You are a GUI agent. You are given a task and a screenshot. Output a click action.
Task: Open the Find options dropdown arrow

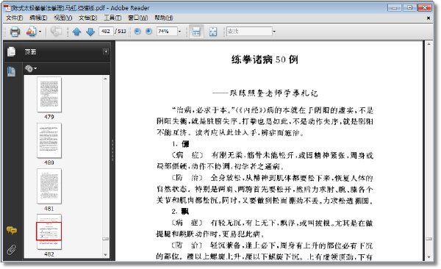point(274,31)
